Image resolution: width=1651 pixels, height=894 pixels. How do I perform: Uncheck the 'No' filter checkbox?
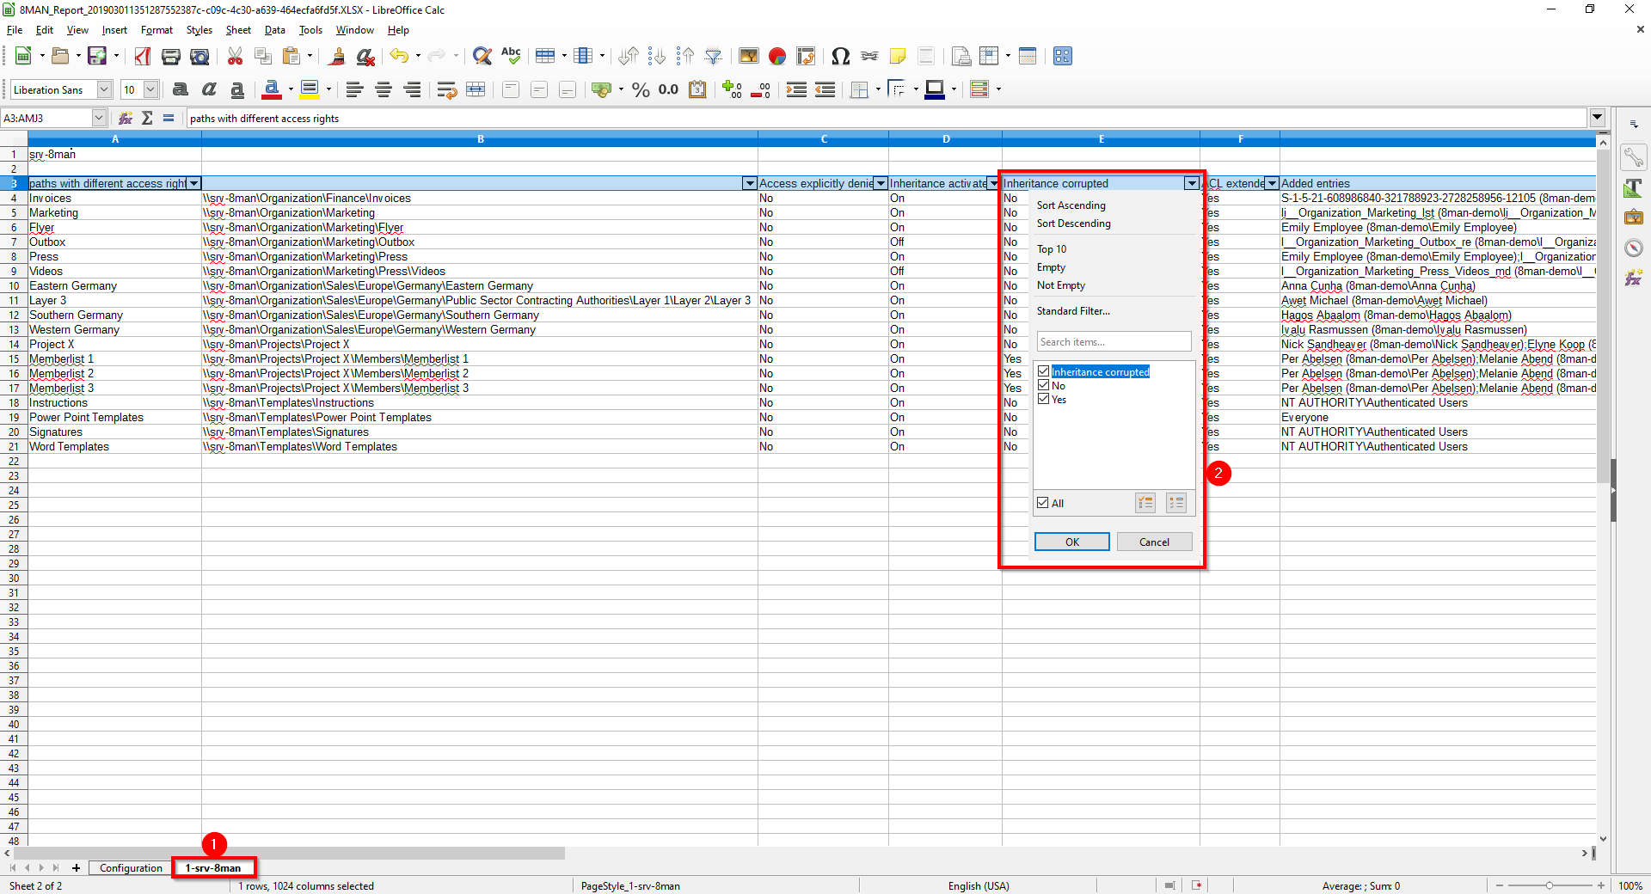[x=1043, y=386]
